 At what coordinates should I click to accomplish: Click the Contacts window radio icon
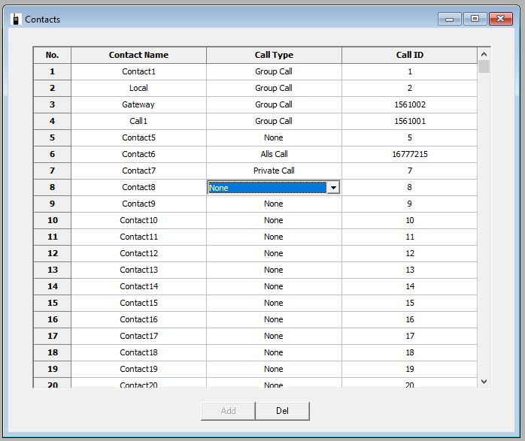click(x=15, y=19)
